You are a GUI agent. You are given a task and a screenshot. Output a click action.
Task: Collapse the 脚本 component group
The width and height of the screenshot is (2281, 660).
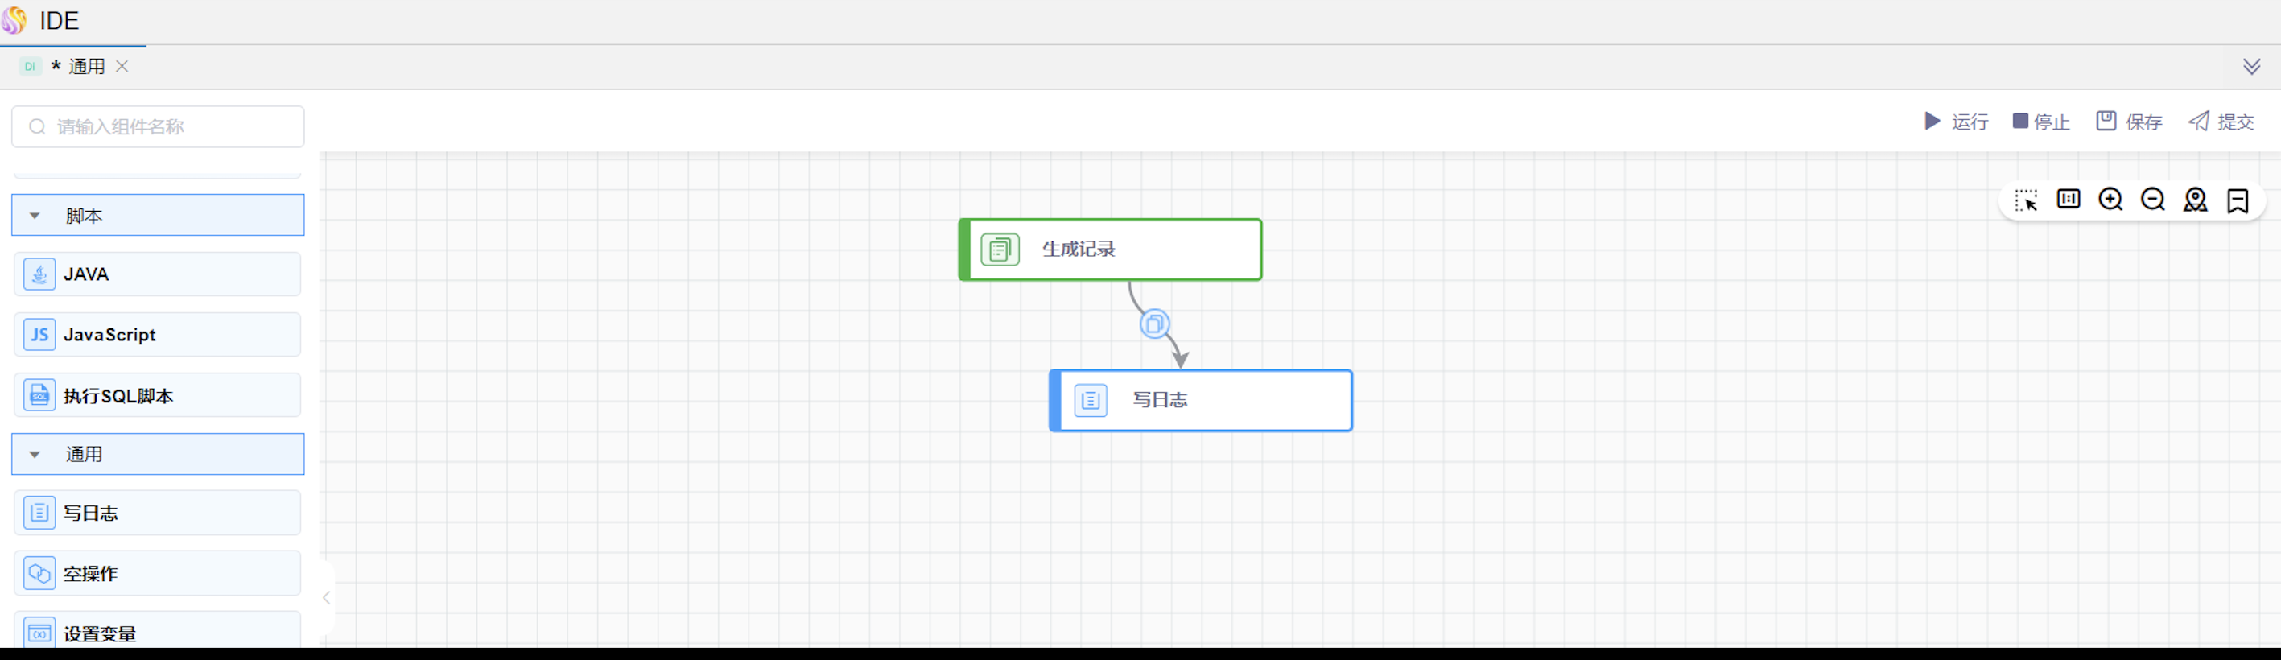pyautogui.click(x=35, y=215)
